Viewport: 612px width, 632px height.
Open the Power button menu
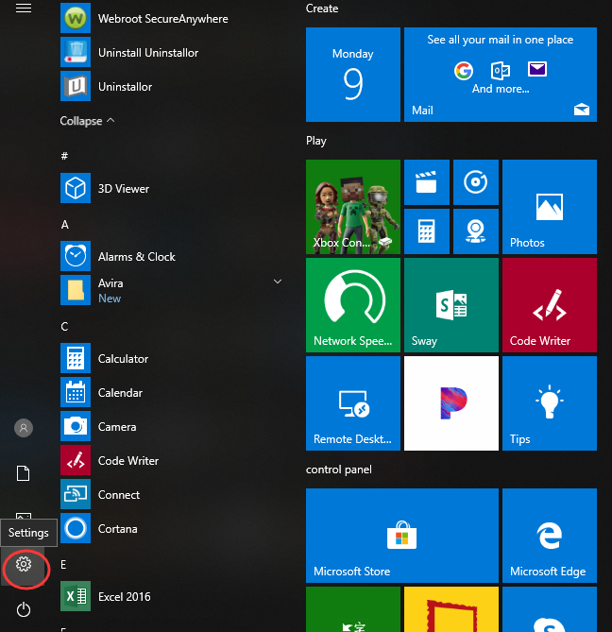click(24, 609)
